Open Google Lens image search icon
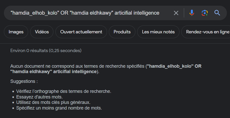This screenshot has width=230, height=118. pos(204,13)
